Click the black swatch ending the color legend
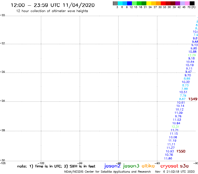Screen dimensions: 198x174 coord(192,3)
